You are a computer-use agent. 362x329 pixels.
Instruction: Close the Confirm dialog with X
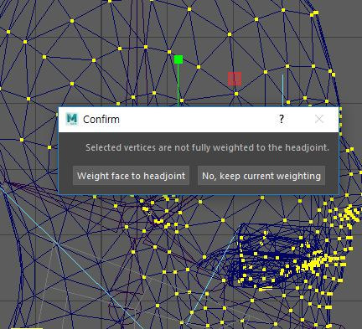319,119
